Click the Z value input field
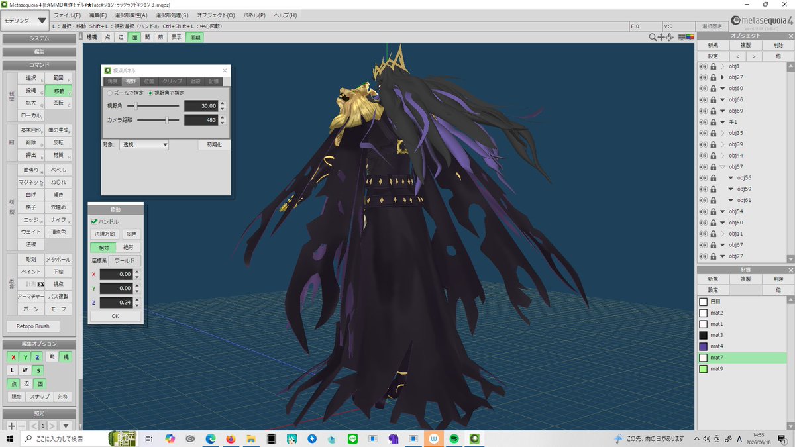Screen dimensions: 795x447 [116, 303]
